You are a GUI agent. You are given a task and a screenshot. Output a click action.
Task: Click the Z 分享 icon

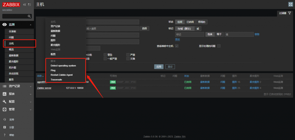[5, 127]
